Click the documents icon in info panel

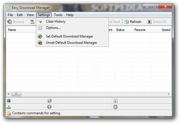coord(49,101)
